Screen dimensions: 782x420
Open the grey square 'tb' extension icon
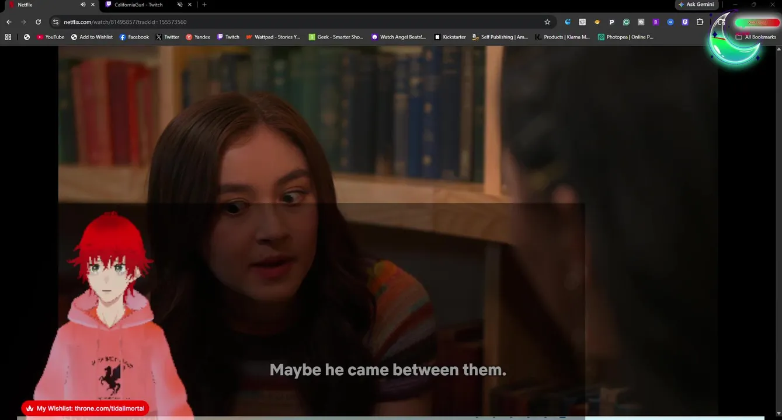pyautogui.click(x=641, y=22)
